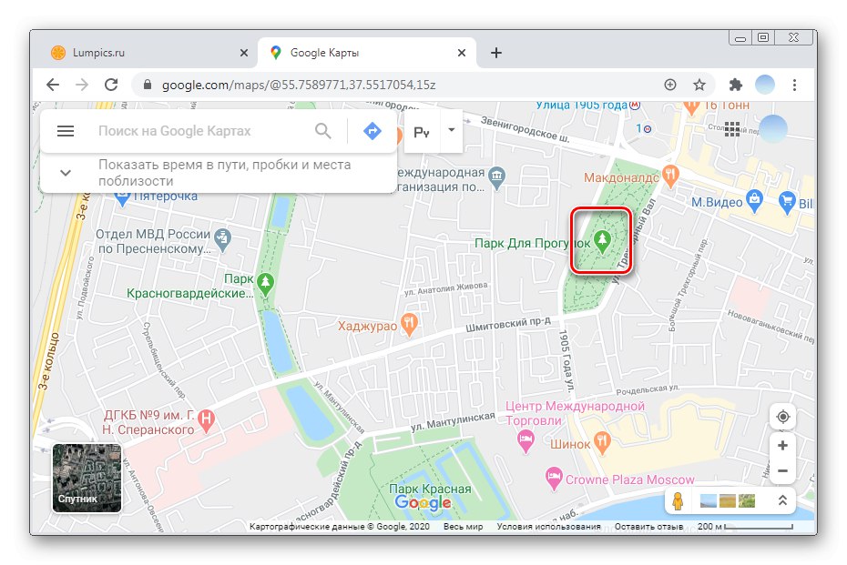
Task: Click the Парк Красногвардейские tree marker
Action: tap(265, 285)
